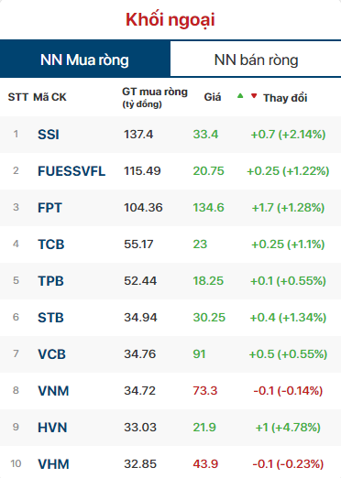Open TCB stock ticker
Image resolution: width=341 pixels, height=478 pixels.
51,244
